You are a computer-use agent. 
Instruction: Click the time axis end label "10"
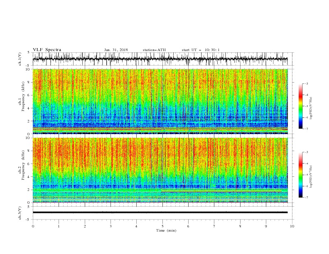coord(292,226)
